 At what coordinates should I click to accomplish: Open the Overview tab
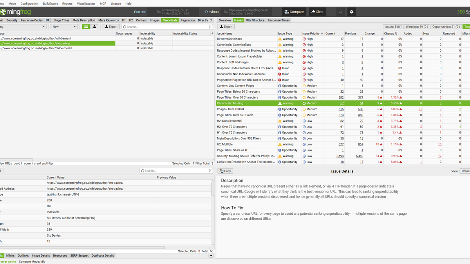225,20
